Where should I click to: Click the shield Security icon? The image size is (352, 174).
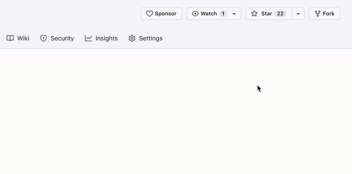44,38
